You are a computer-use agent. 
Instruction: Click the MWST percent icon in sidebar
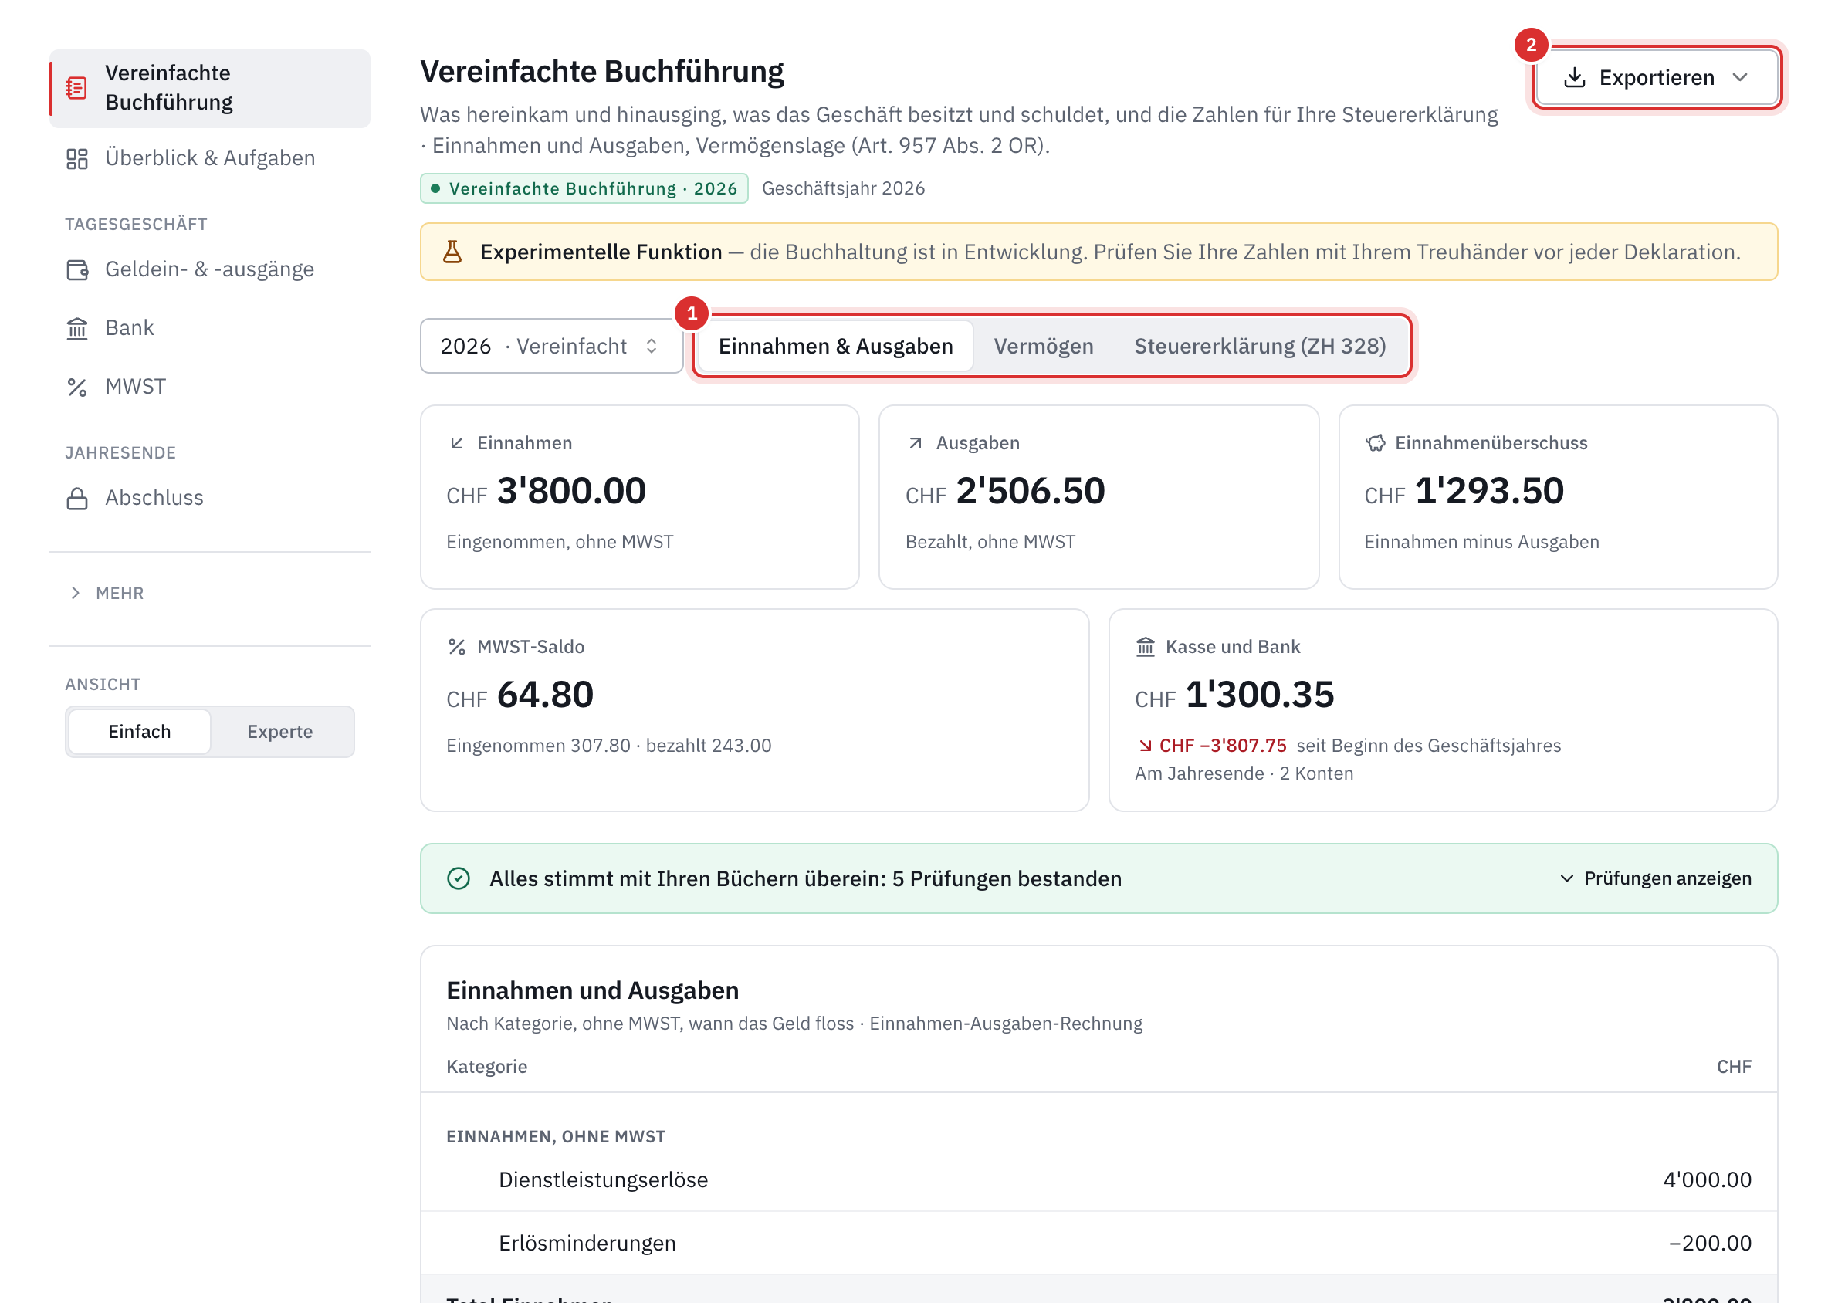[77, 387]
